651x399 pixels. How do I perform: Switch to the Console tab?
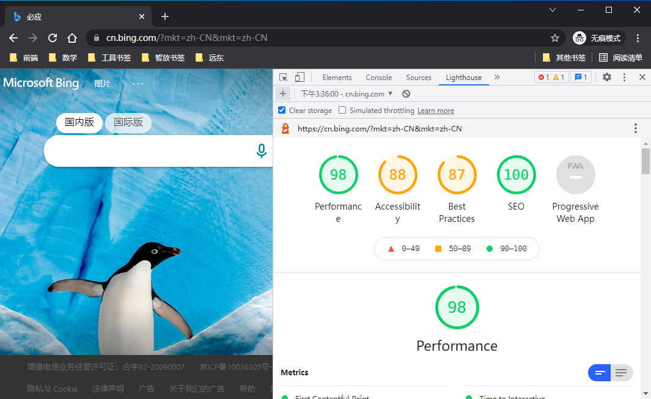tap(378, 78)
